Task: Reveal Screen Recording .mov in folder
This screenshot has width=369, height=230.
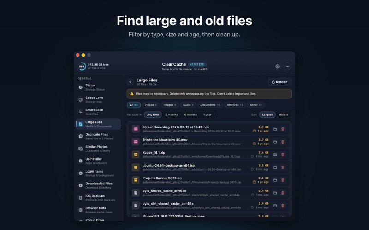Action: coord(275,129)
